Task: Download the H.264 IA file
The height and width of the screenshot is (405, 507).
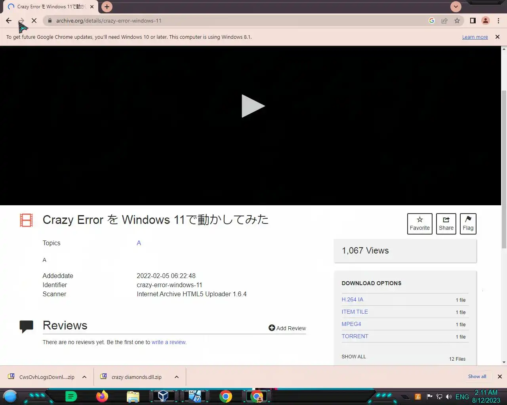Action: 353,299
